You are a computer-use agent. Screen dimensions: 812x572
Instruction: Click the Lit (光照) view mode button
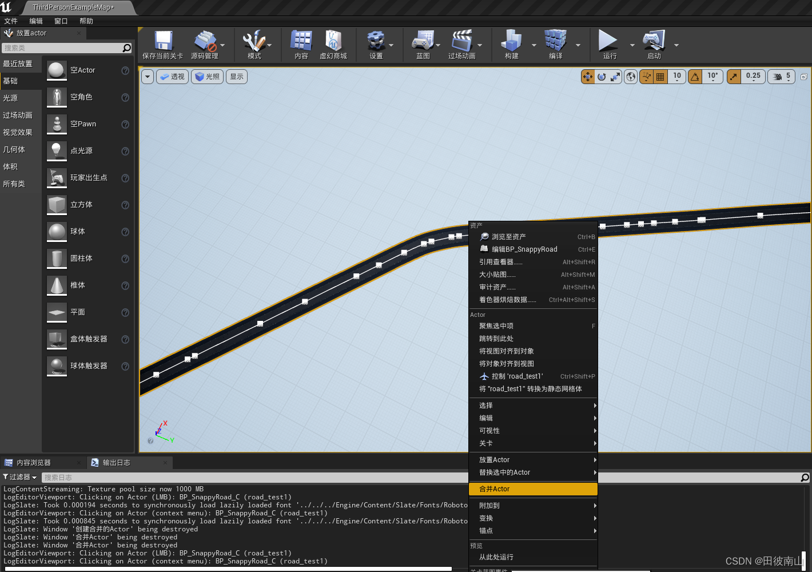(208, 77)
